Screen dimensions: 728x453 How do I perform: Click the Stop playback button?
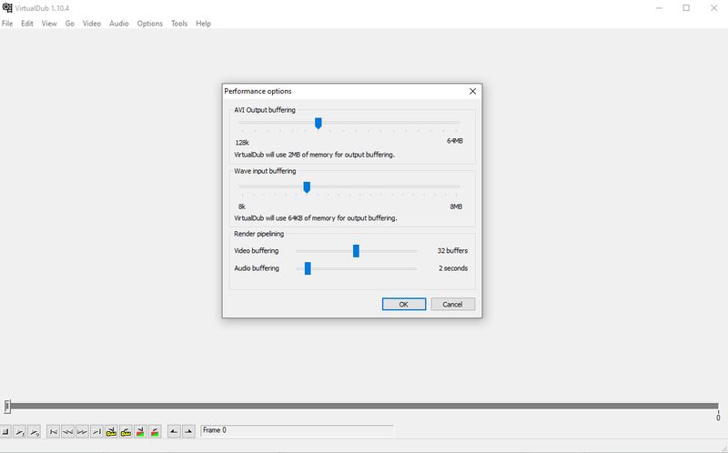(5, 431)
